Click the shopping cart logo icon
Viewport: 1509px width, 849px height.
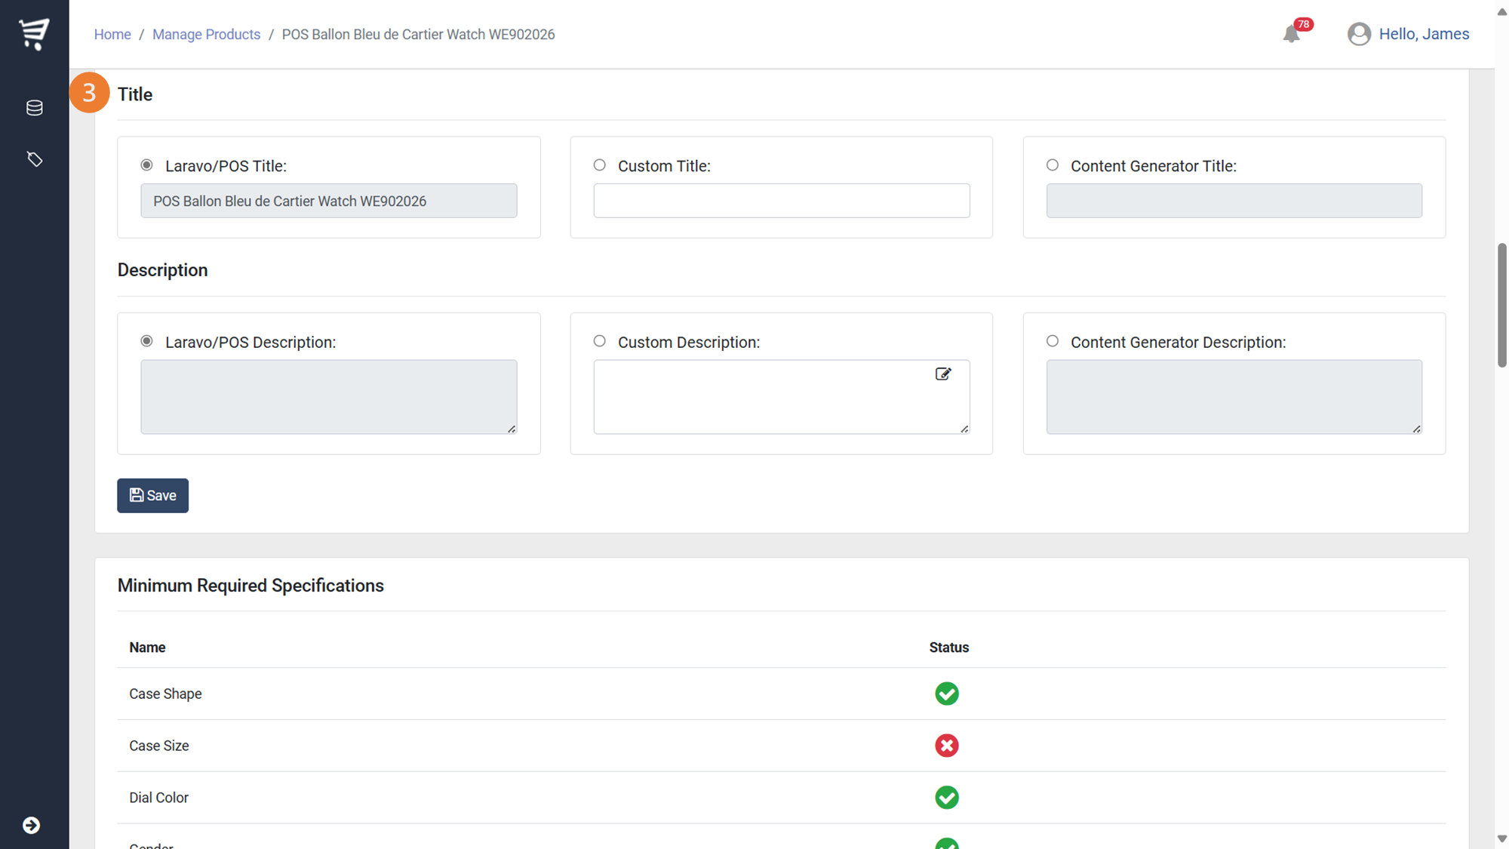[x=34, y=33]
